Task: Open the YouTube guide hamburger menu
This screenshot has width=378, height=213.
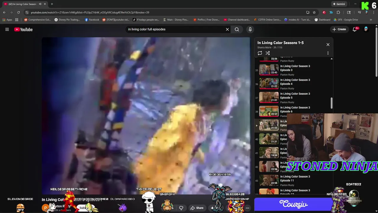Action: pos(7,29)
